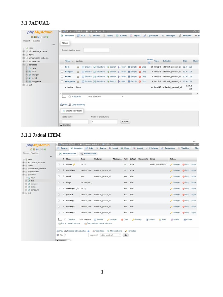Click Track table below the item columns

(98, 231)
